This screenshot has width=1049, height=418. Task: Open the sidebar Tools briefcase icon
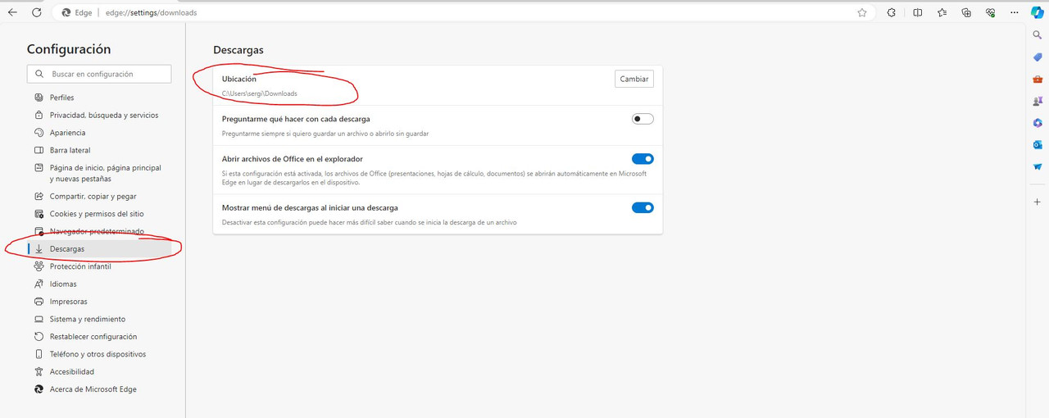(1038, 80)
